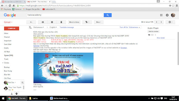Viewport: 179px width, 101px height.
Task: Open Luat su folder in taskbar
Action: [x=38, y=98]
